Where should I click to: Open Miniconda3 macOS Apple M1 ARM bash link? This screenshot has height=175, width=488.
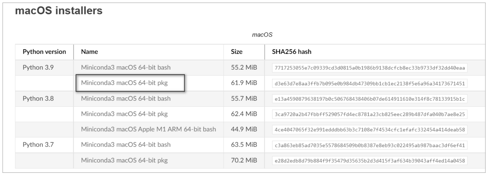click(x=148, y=129)
